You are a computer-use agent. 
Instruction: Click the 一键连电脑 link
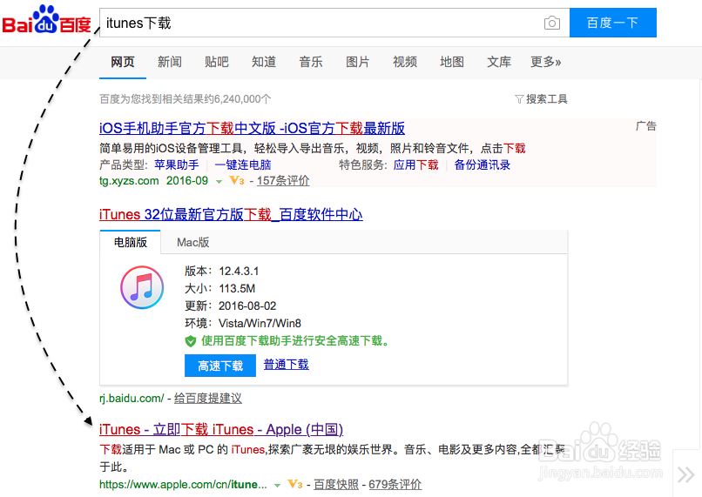(243, 165)
